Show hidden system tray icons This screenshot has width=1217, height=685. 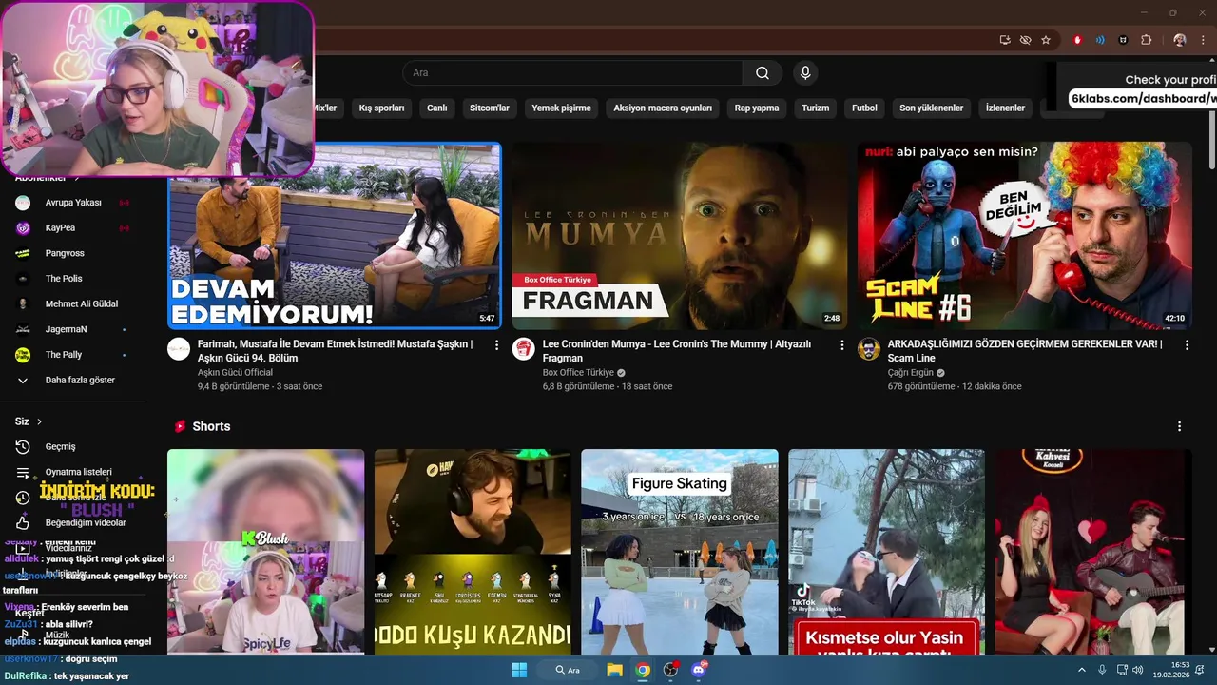click(x=1082, y=670)
